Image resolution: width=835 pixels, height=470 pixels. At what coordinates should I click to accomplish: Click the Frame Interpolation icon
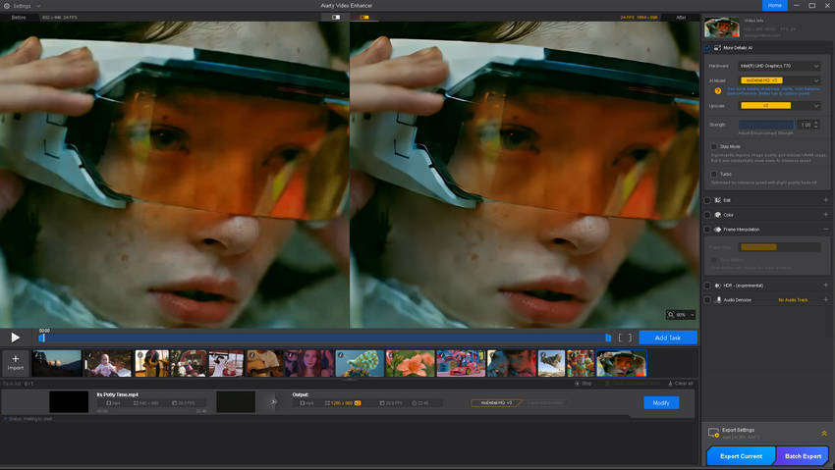pyautogui.click(x=717, y=230)
